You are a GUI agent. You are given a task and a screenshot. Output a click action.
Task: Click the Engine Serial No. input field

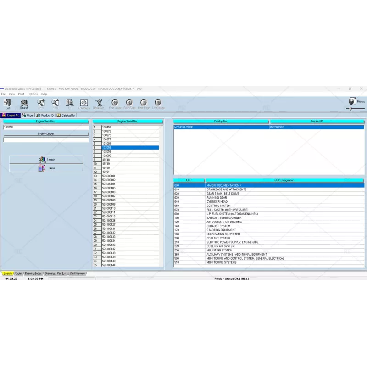46,127
